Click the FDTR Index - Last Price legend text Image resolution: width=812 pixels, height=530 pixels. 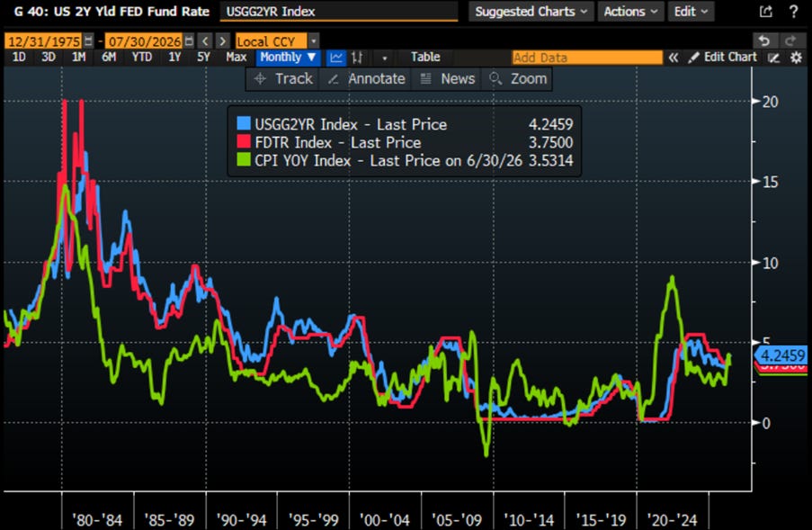tap(337, 142)
